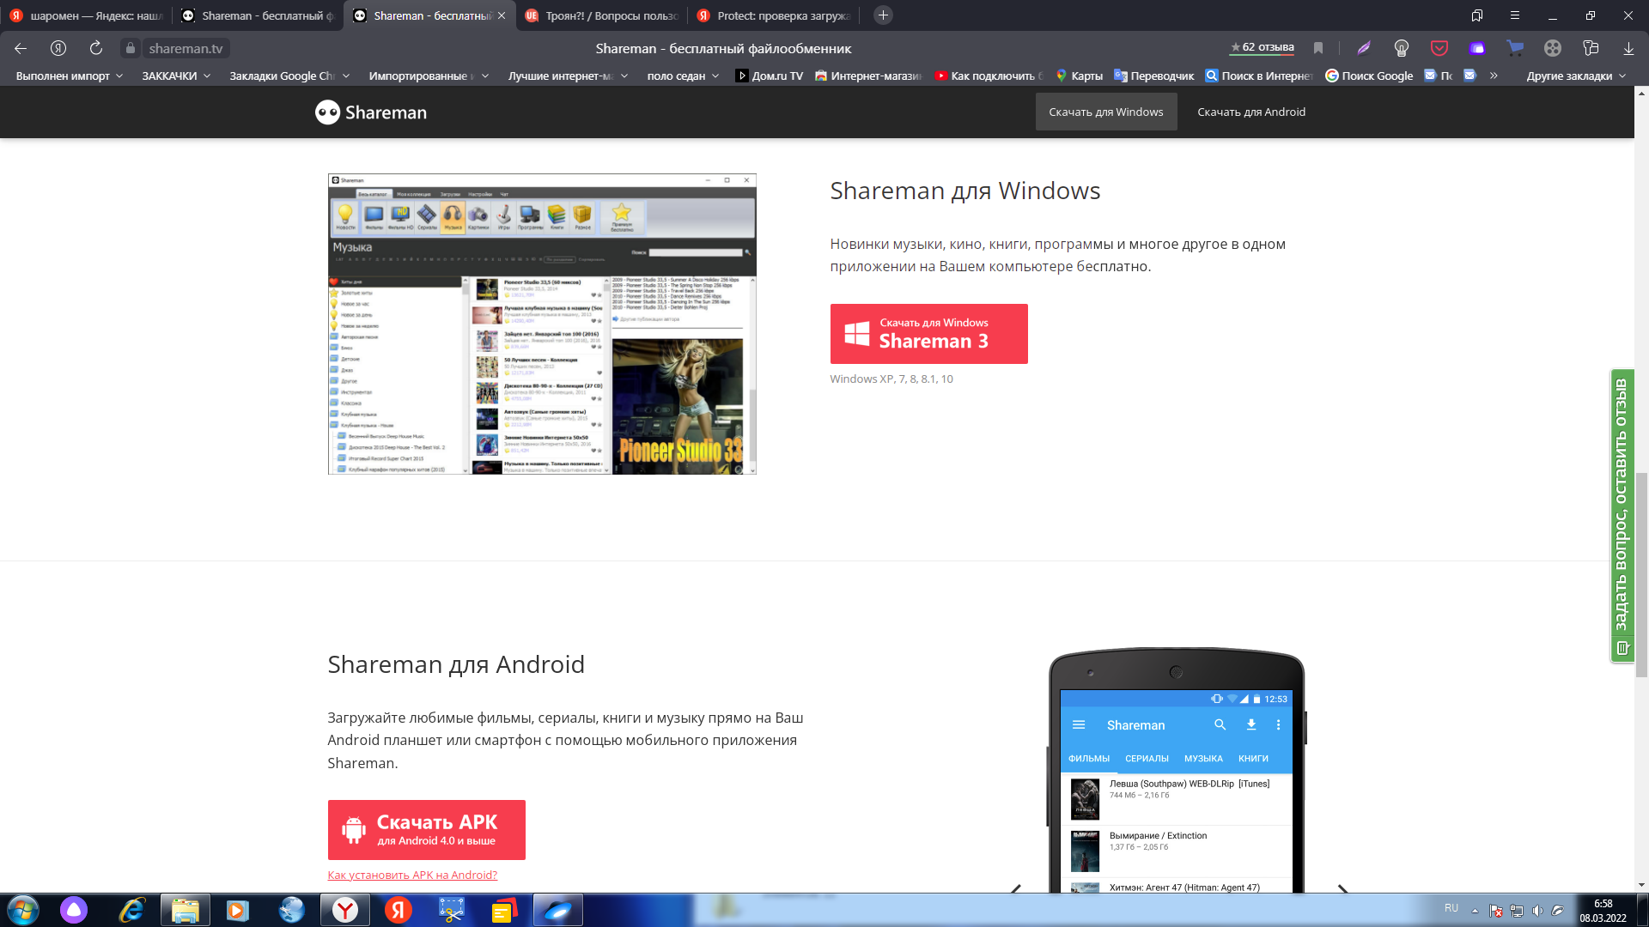Launch Alice assistant from the taskbar

coord(74,910)
